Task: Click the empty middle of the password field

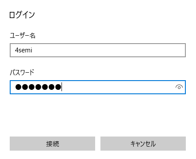Action: click(118, 87)
